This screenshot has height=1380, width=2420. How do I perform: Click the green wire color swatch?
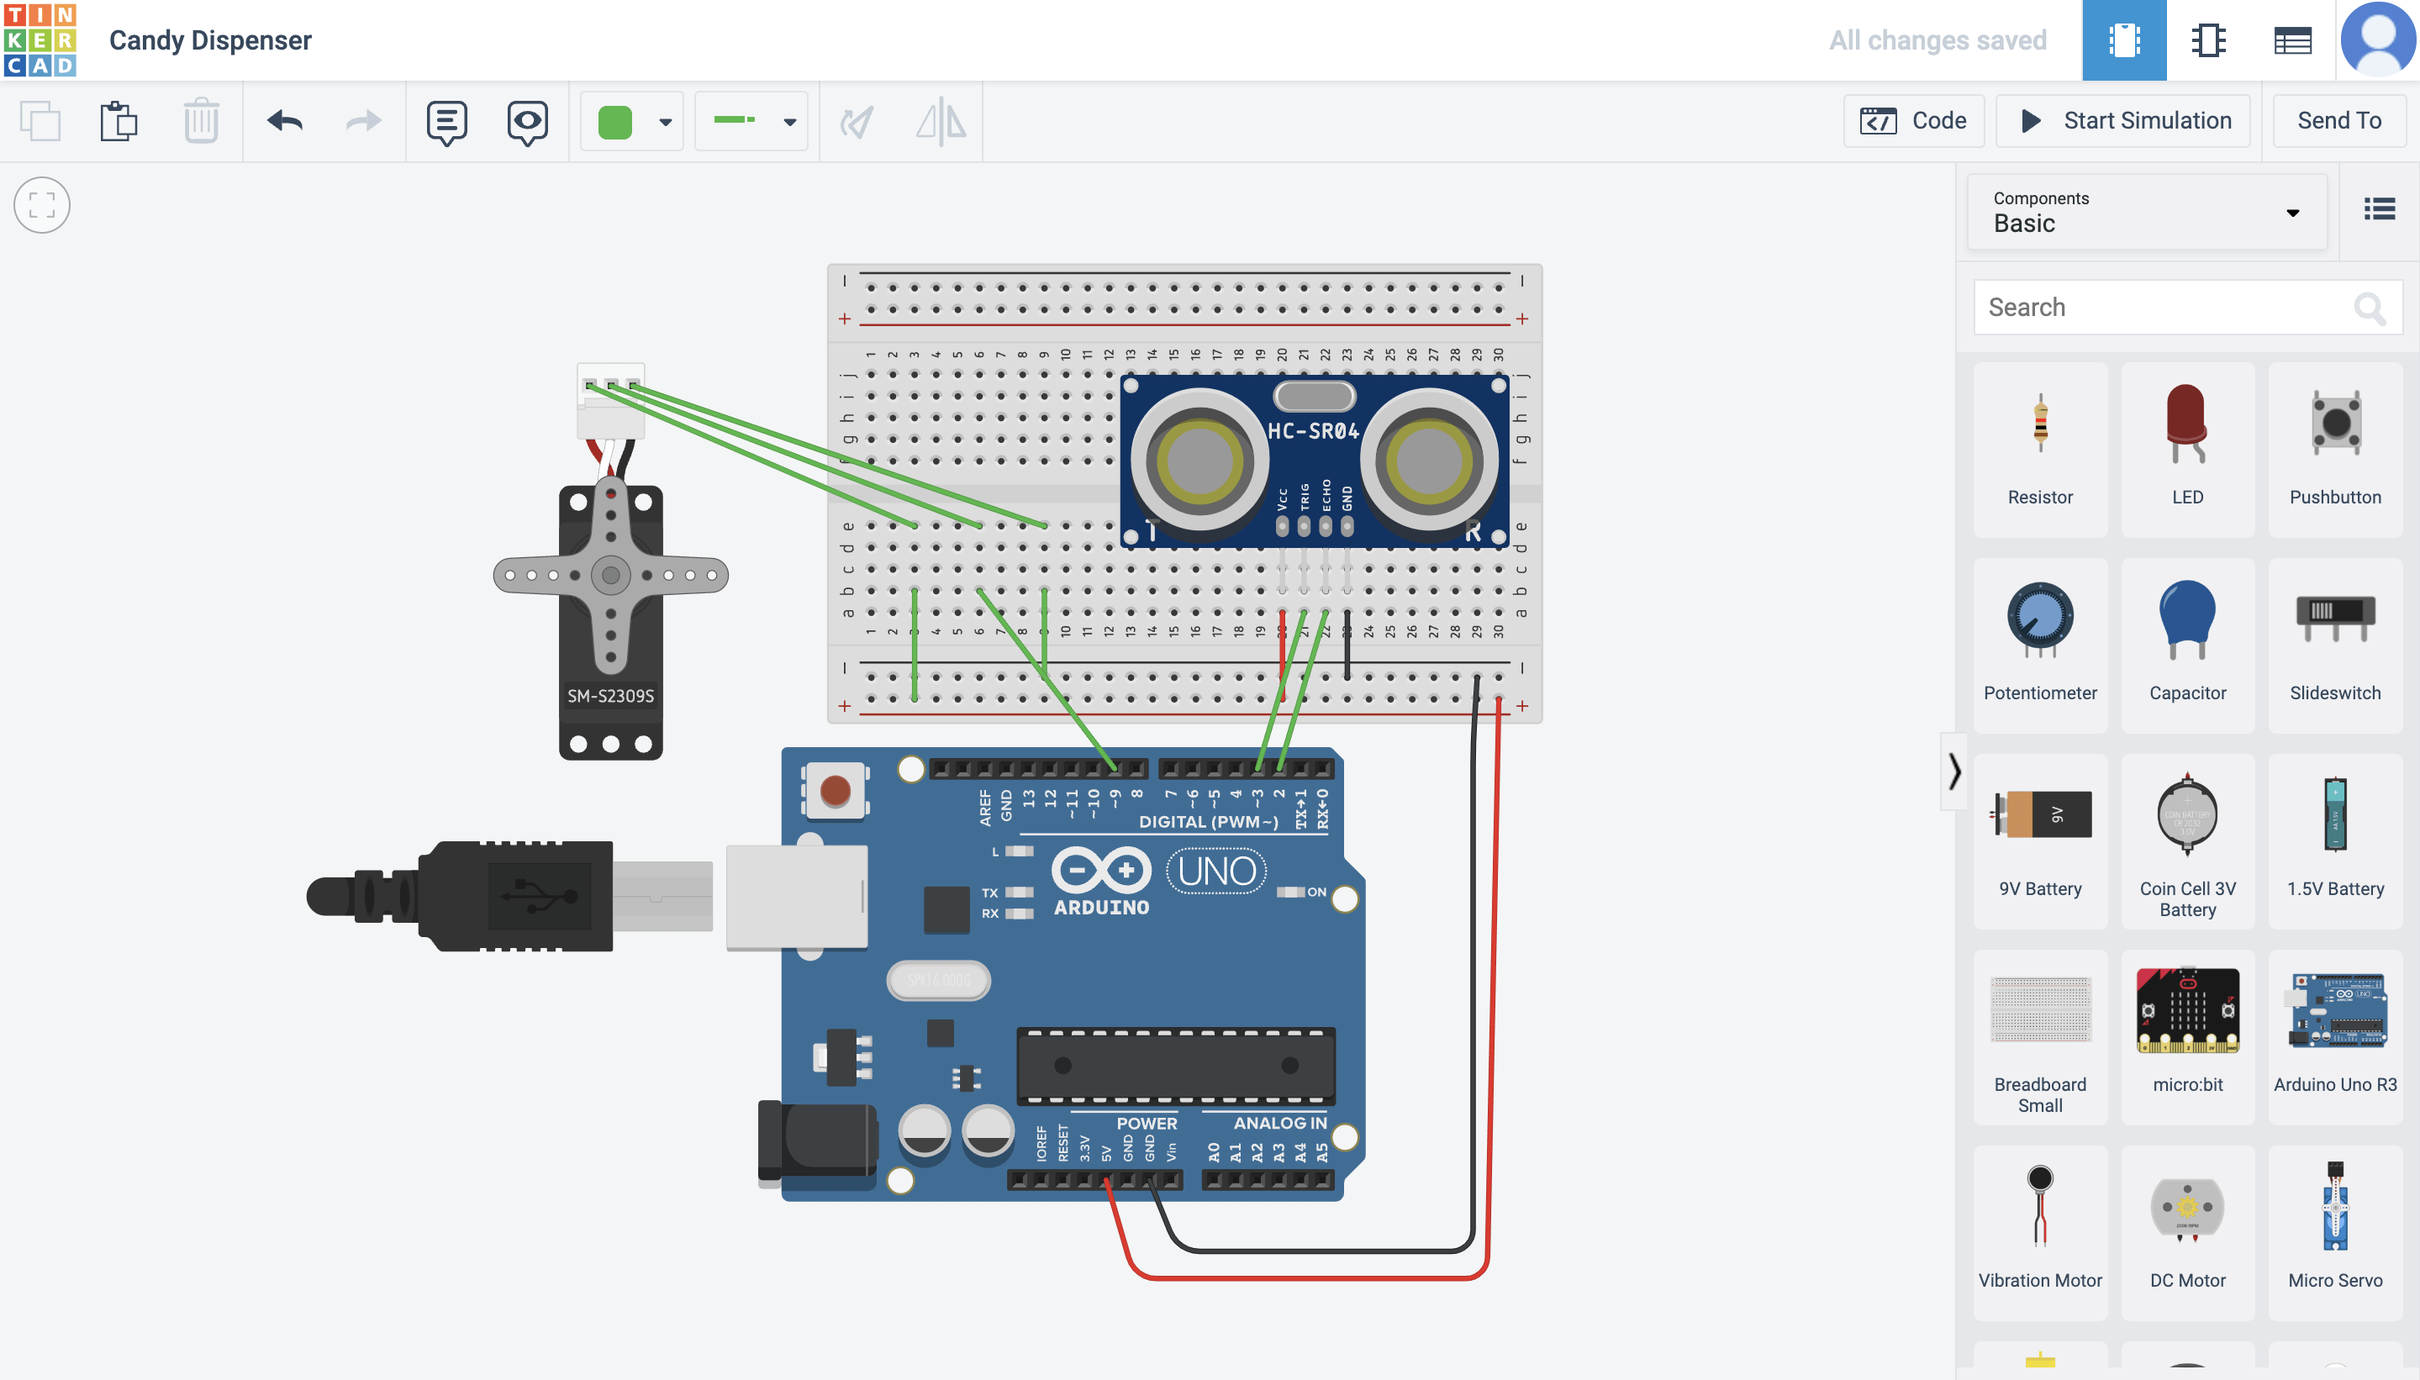(615, 122)
